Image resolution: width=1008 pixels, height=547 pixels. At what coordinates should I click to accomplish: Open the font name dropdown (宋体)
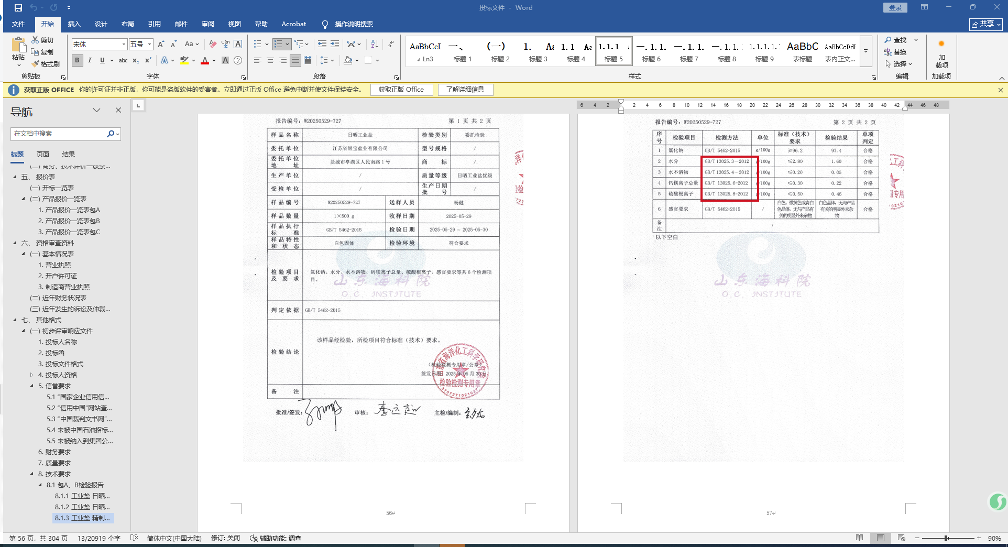(x=124, y=45)
